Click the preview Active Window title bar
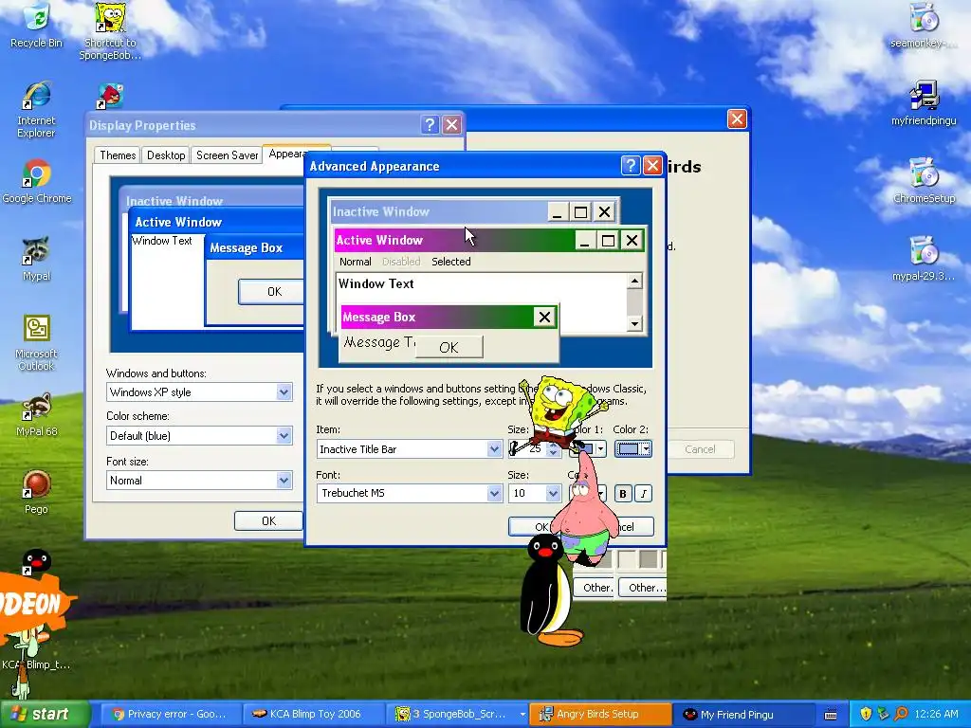 tap(454, 240)
